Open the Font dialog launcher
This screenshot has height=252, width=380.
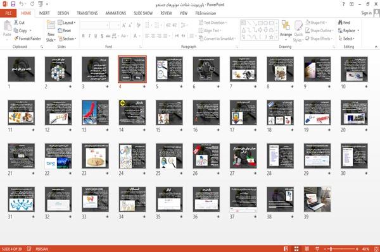point(141,47)
